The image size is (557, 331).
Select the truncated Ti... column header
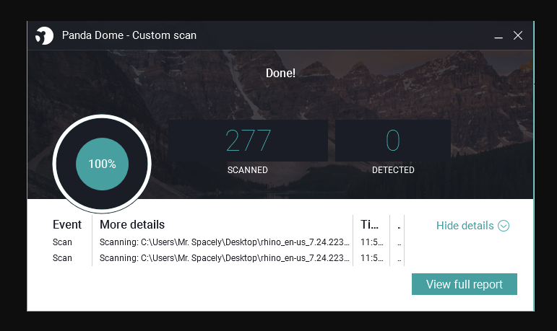(369, 224)
